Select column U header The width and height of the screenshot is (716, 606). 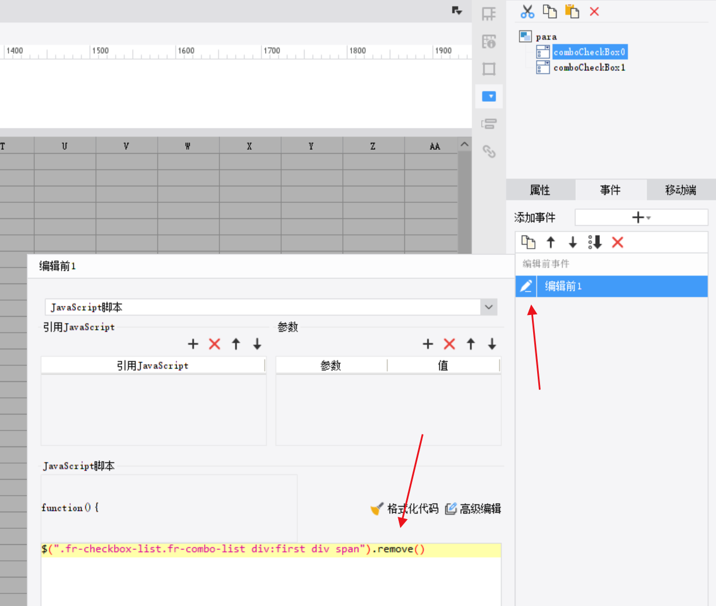pyautogui.click(x=65, y=146)
